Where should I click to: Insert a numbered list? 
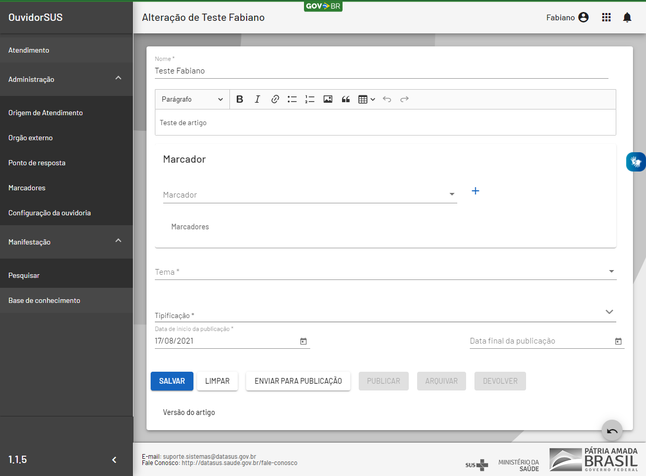click(x=310, y=99)
